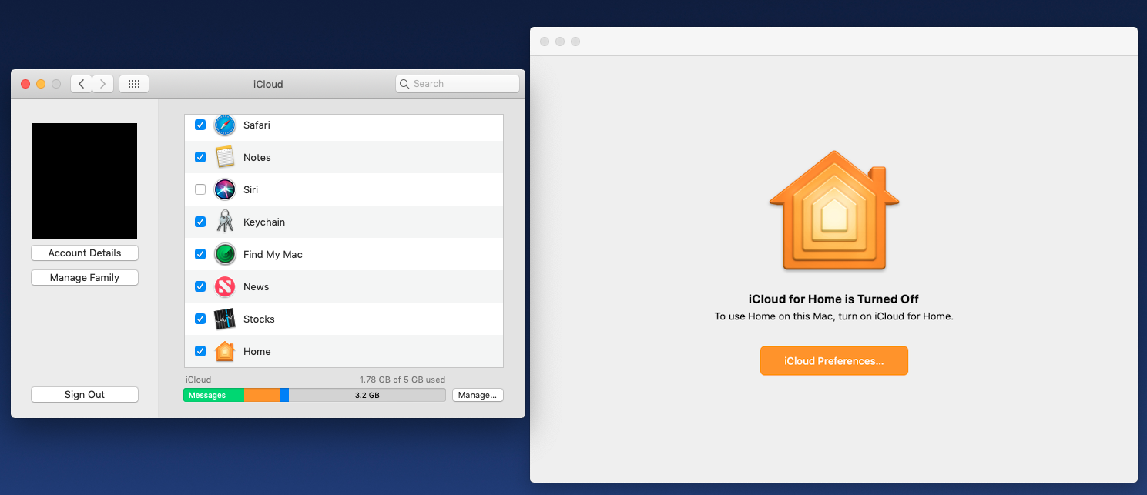Click the orange storage bar segment
The width and height of the screenshot is (1147, 495).
[x=262, y=395]
